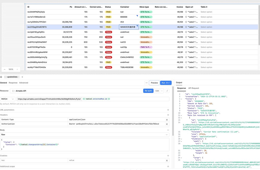260x170 pixels.
Task: Switch to the API Request tab in Output
Action: click(193, 88)
